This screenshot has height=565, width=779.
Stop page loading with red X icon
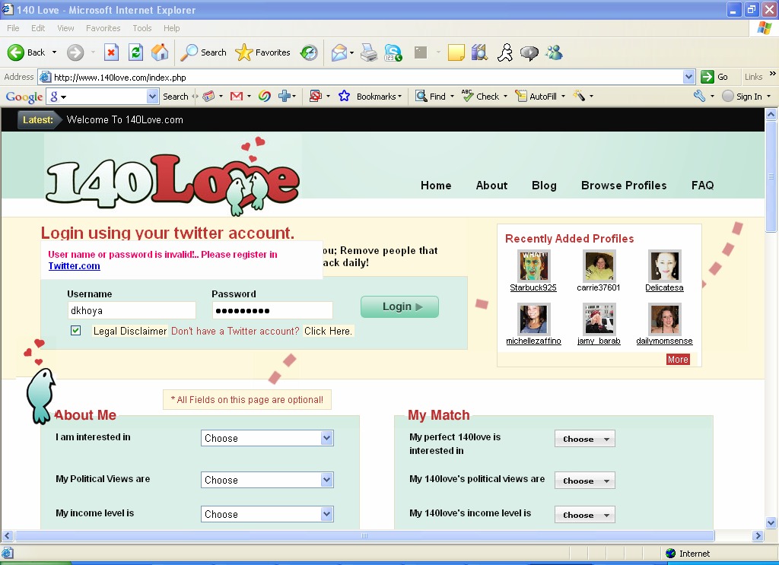[x=111, y=52]
